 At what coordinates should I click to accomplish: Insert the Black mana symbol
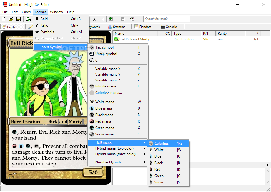tap(118, 115)
